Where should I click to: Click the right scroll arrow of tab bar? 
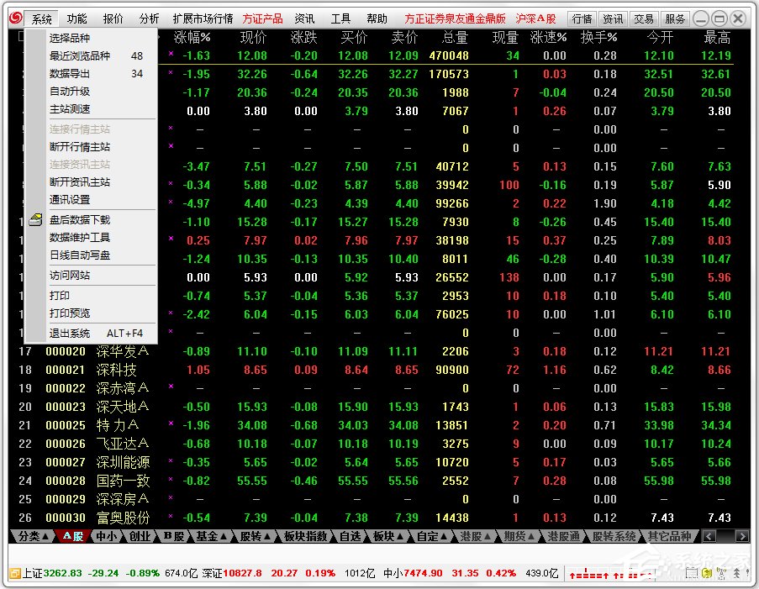click(x=741, y=536)
